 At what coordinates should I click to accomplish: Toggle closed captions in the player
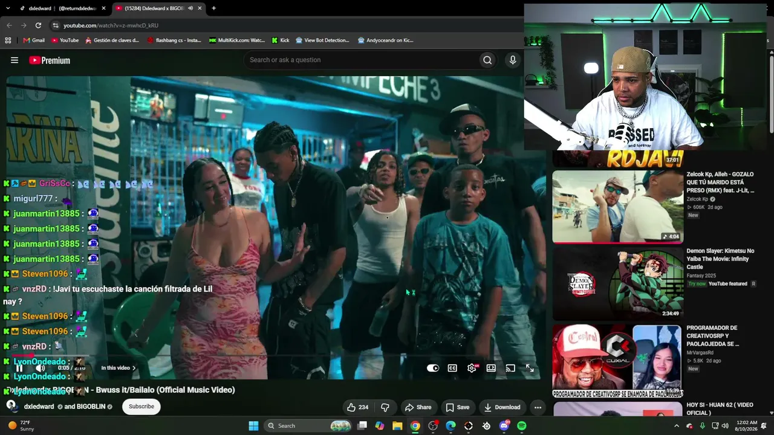coord(452,368)
